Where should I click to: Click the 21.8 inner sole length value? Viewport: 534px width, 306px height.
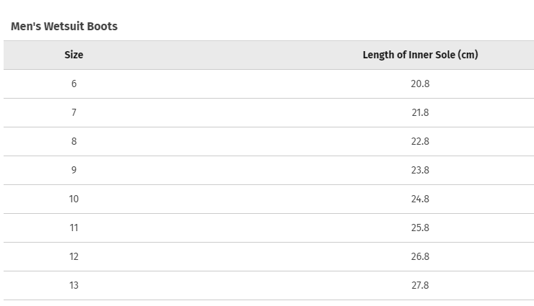(420, 112)
